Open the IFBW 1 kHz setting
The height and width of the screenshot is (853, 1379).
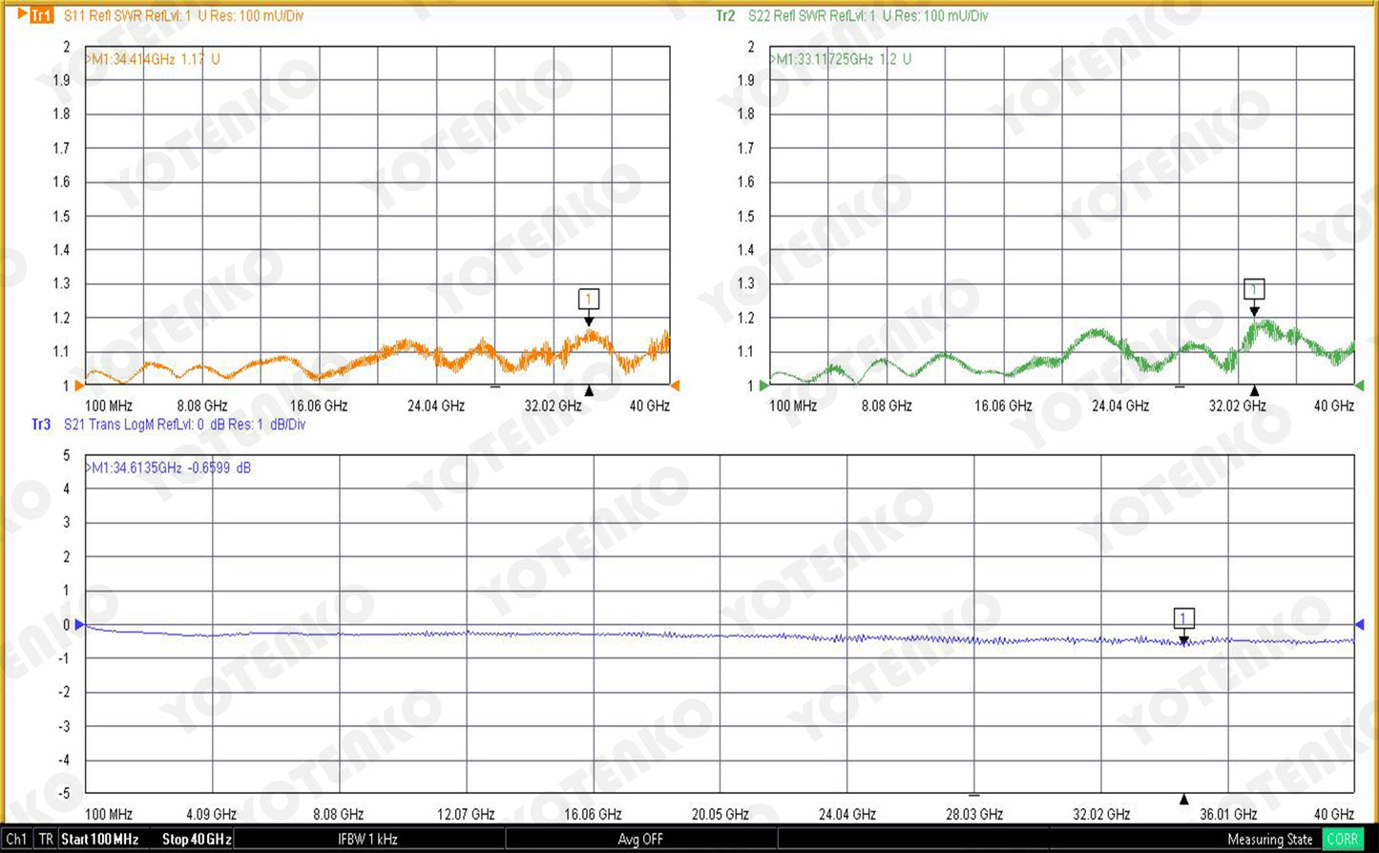367,840
